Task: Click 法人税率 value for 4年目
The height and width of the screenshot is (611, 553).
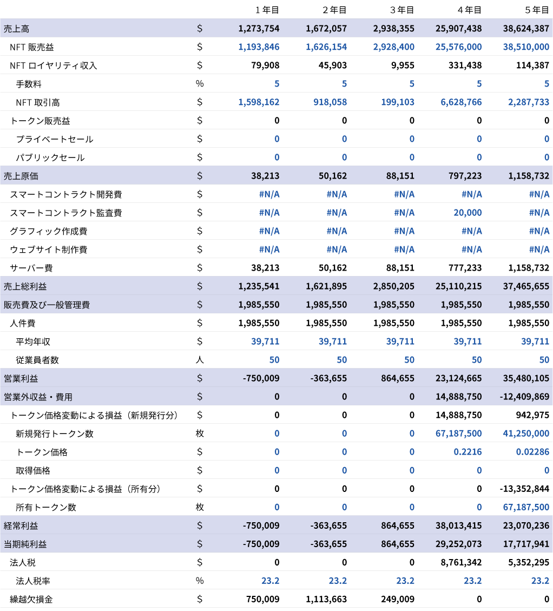Action: point(473,581)
